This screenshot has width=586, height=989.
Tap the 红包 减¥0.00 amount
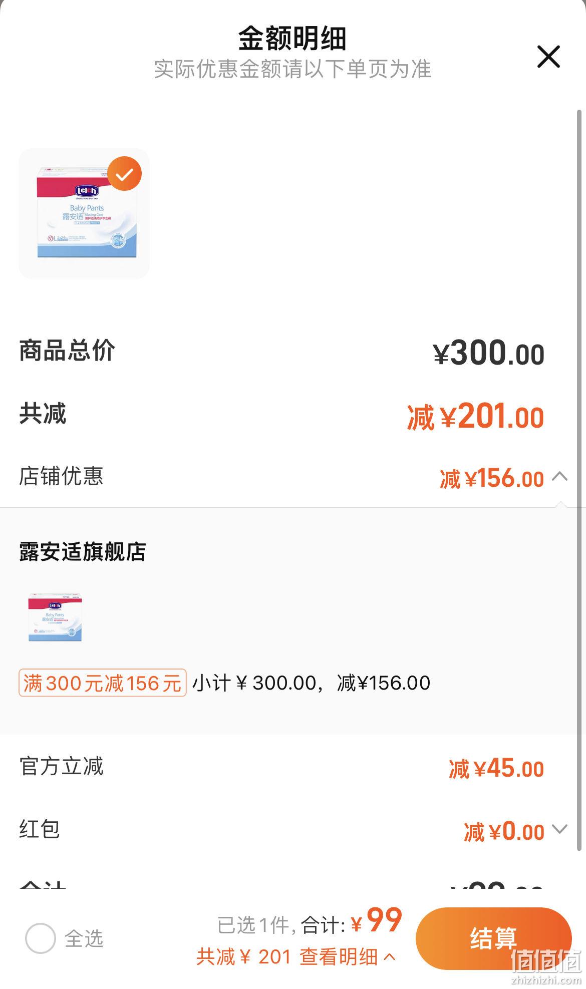click(504, 831)
